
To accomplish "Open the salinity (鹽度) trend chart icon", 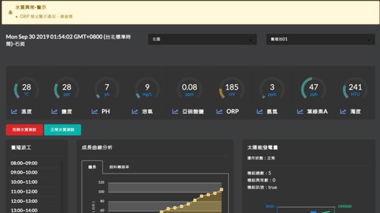I will coord(54,112).
